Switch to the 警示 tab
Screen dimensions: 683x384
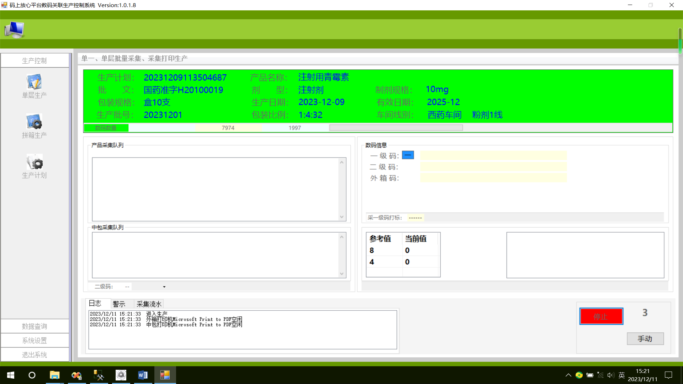click(x=119, y=304)
